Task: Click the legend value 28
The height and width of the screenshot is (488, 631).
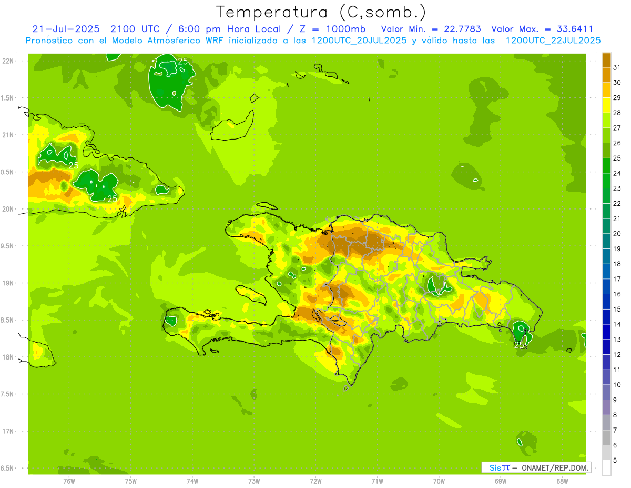Action: 617,113
